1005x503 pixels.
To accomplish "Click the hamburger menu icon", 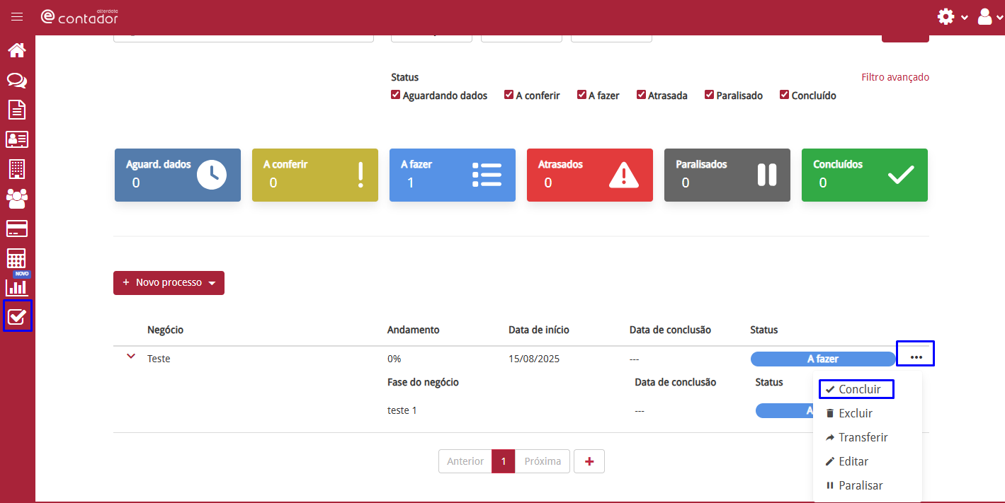I will point(17,17).
